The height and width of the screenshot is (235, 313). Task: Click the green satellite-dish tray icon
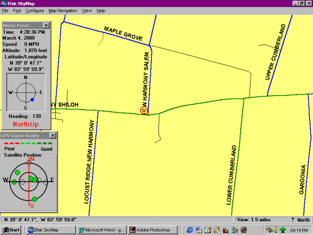click(x=283, y=230)
